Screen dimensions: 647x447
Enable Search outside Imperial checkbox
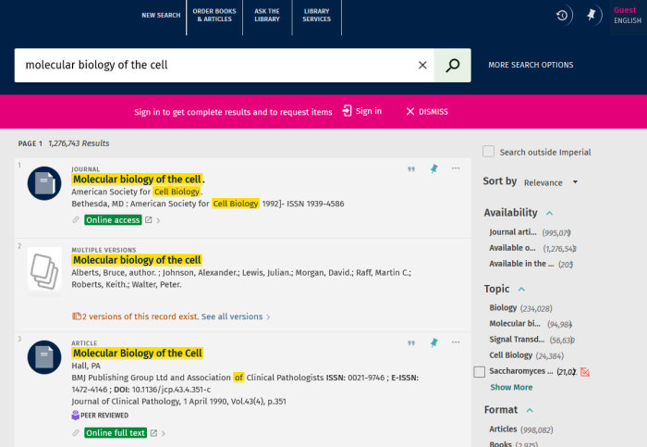click(490, 152)
